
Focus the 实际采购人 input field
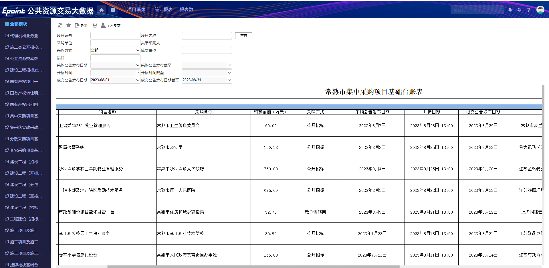click(207, 43)
